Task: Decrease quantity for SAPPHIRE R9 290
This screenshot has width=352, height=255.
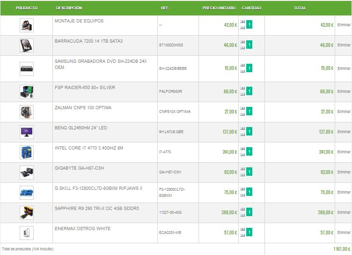Action: pos(242,215)
